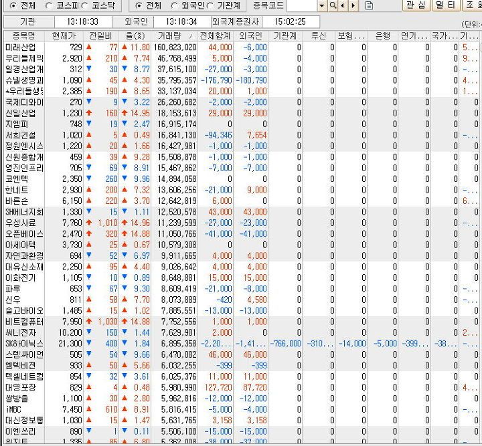
Task: Click the 투신 column header
Action: [x=319, y=36]
